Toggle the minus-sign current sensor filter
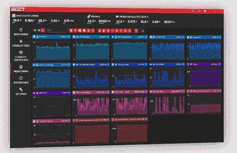Viewport: 237px width, 153px height. click(113, 31)
